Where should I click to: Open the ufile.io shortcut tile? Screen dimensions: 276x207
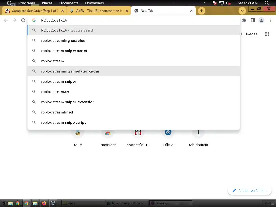point(168,138)
